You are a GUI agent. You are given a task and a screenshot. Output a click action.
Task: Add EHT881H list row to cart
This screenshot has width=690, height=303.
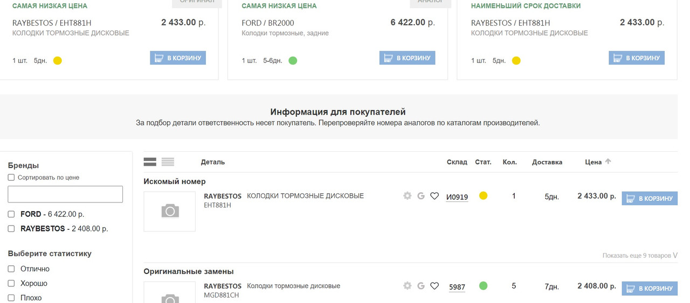click(x=650, y=198)
